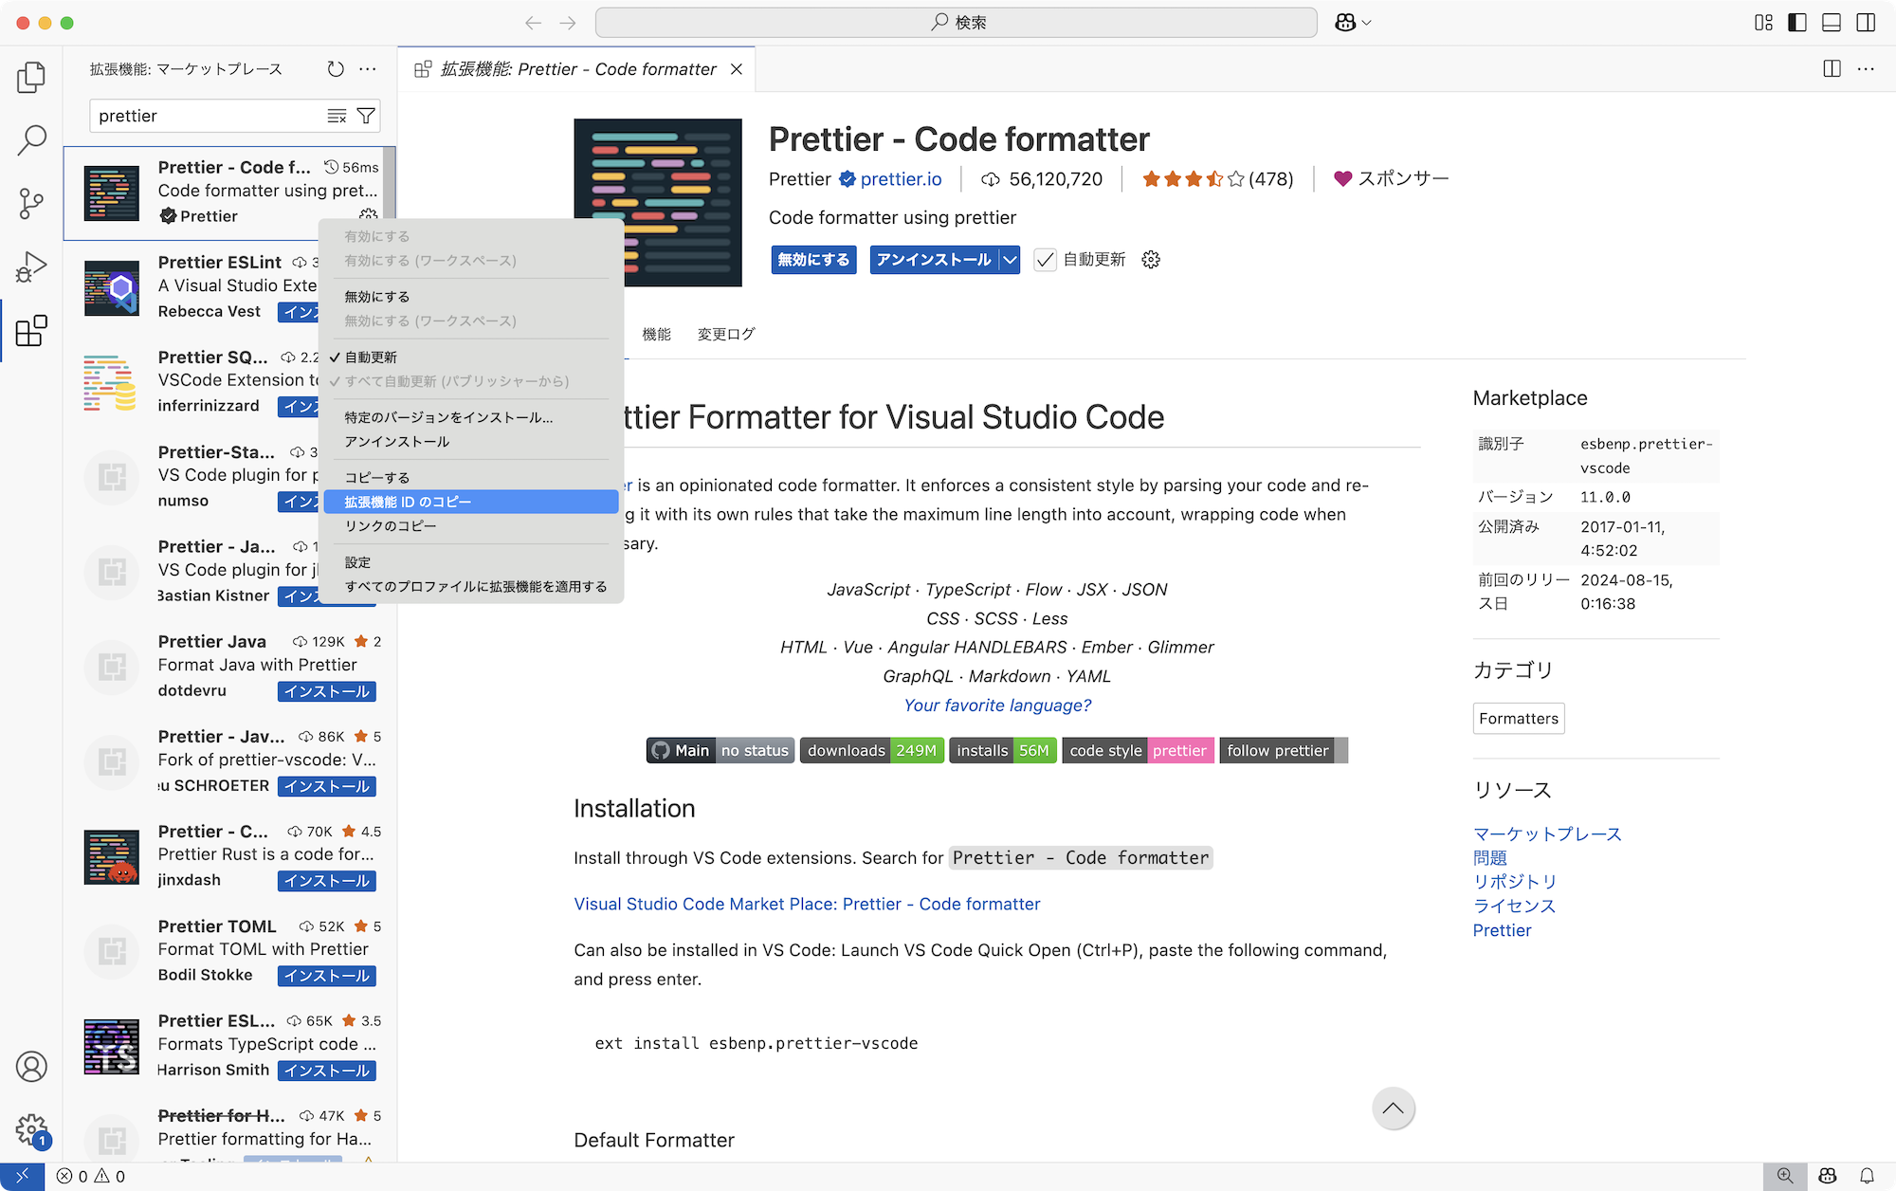Toggle the 自動更新 checkbox

click(x=1045, y=260)
